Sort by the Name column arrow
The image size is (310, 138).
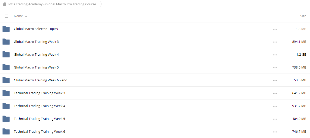tap(26, 16)
